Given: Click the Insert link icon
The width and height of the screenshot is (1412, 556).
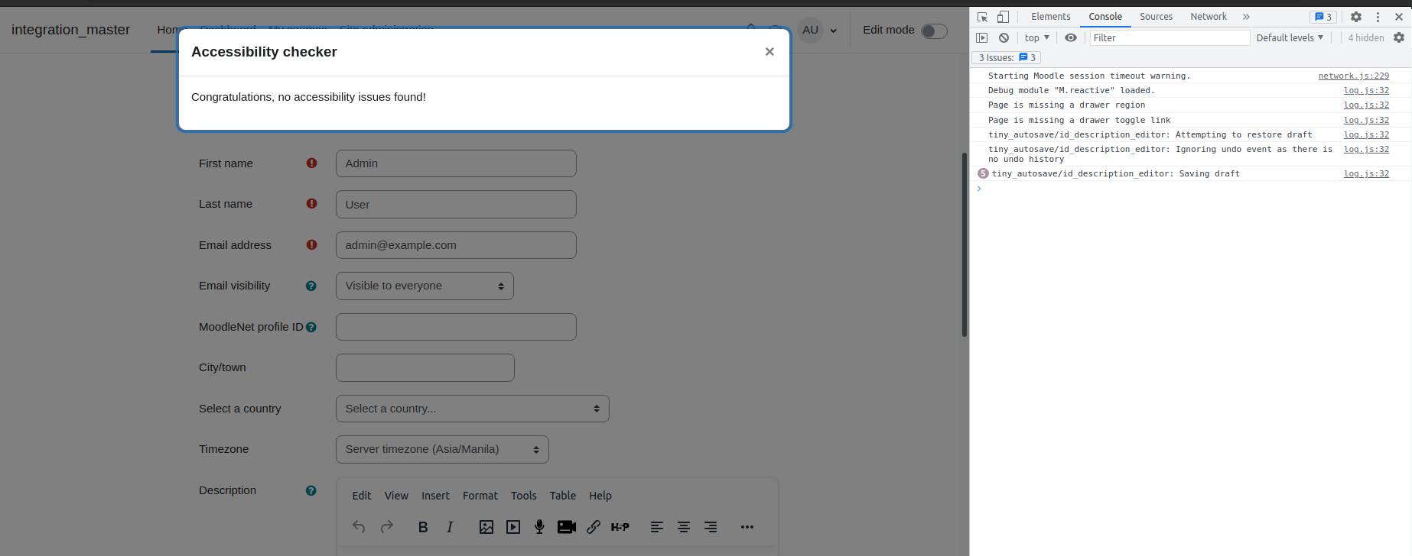Looking at the screenshot, I should [x=594, y=527].
